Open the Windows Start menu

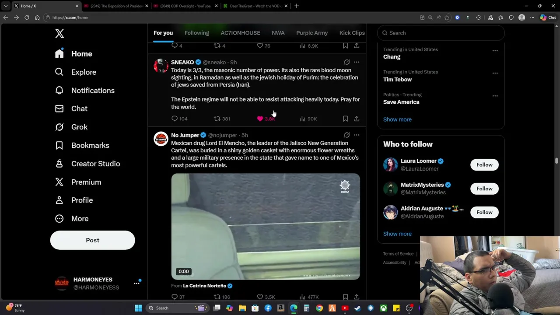pyautogui.click(x=138, y=308)
